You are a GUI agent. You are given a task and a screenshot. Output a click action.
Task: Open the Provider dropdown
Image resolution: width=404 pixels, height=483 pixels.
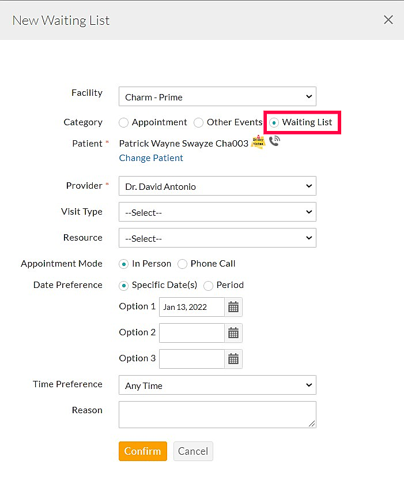(217, 186)
